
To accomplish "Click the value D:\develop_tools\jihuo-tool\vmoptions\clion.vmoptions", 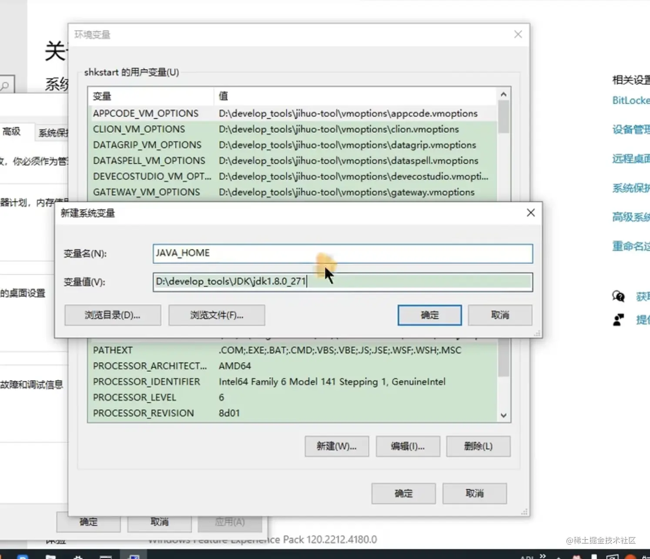I will [338, 129].
